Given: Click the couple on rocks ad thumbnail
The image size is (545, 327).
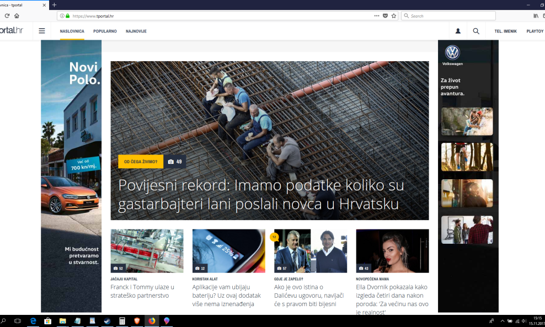Looking at the screenshot, I should (x=467, y=121).
